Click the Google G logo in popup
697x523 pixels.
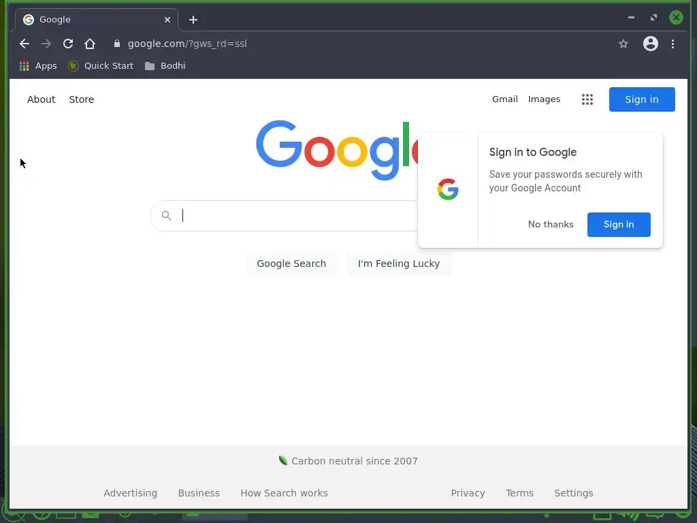[448, 189]
